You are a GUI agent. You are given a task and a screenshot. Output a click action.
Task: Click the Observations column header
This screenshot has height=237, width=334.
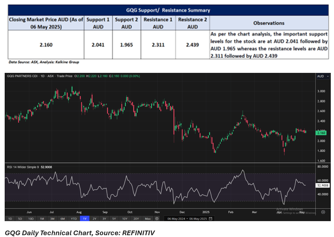[269, 23]
